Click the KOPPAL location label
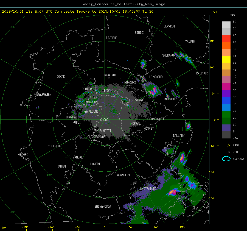247x231 pixels. [x=136, y=124]
